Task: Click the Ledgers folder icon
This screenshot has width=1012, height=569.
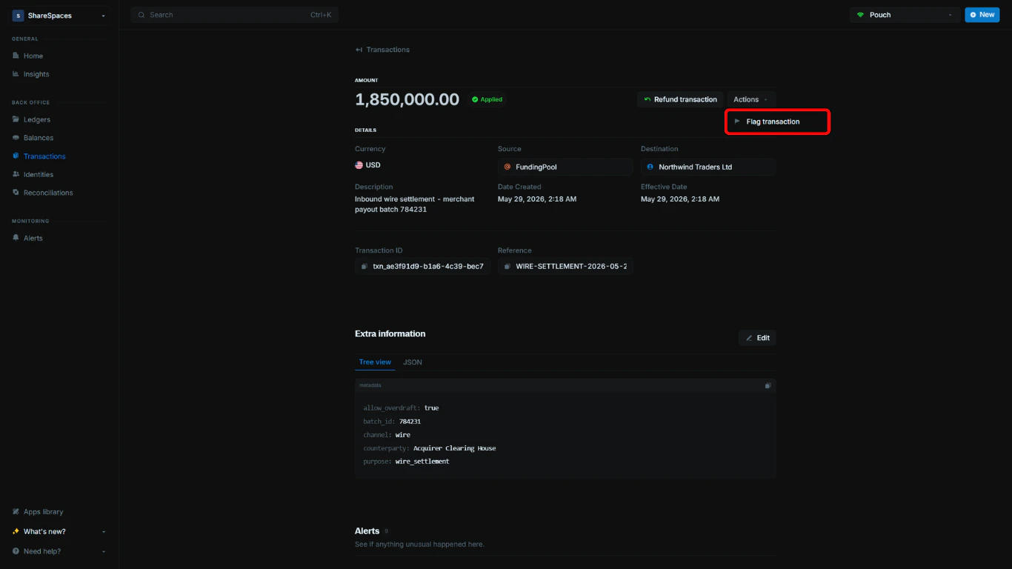Action: [x=16, y=119]
